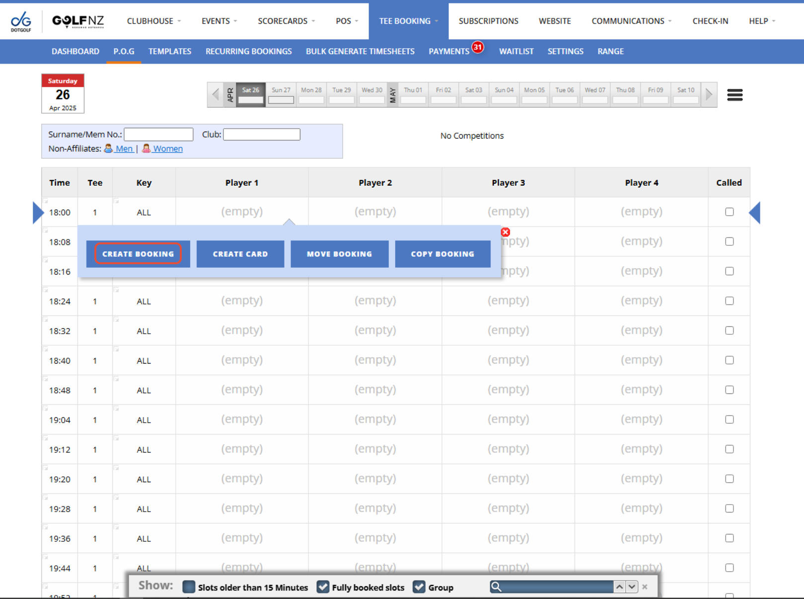
Task: Click the Create Booking button
Action: 138,254
